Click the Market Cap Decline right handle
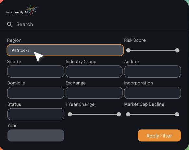 177,114
